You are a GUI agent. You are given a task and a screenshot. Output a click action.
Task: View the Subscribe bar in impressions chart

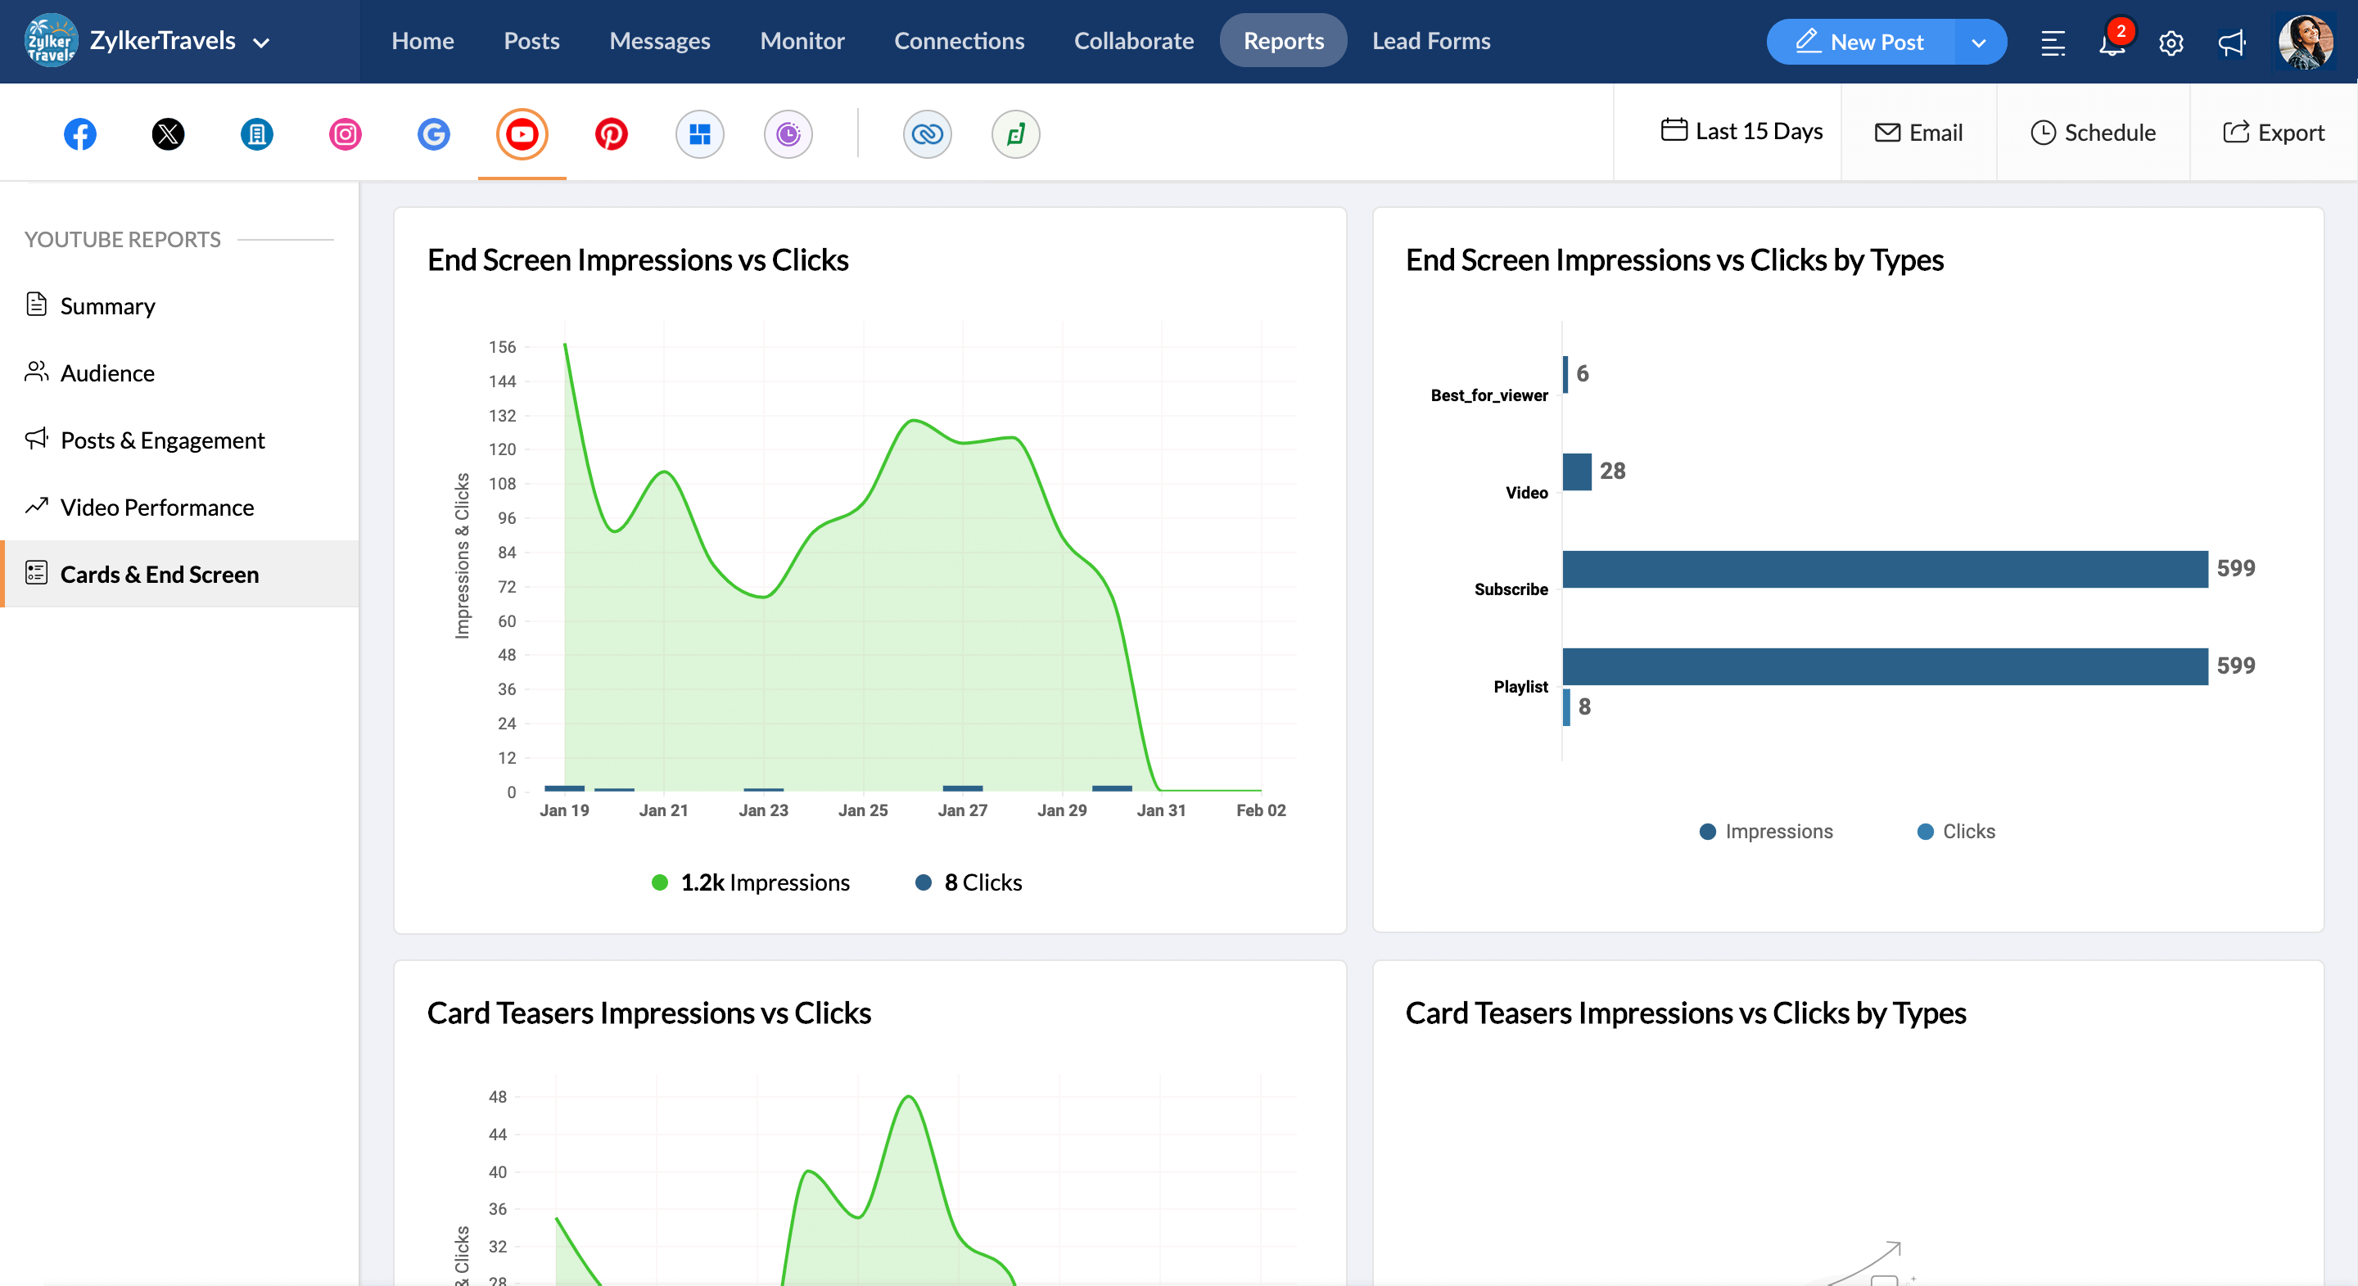click(x=1885, y=567)
